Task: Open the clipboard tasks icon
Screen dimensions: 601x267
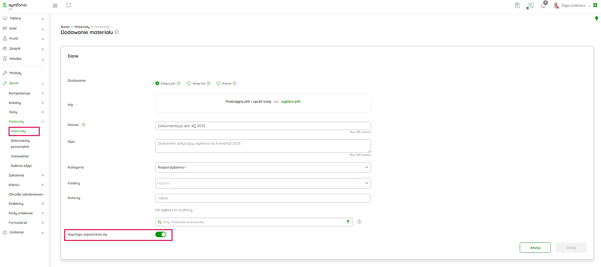Action: (517, 5)
